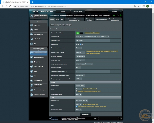Viewport: 154px width, 123px height.
Task: Reload the page with browser refresh icon
Action: (x=10, y=6)
